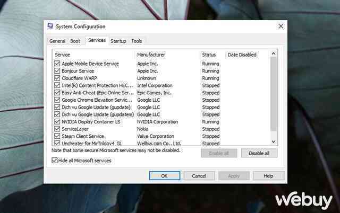Click the Enable all button

pyautogui.click(x=219, y=153)
